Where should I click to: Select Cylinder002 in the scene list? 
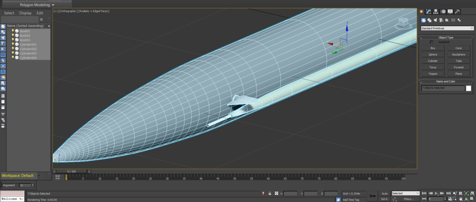(29, 49)
